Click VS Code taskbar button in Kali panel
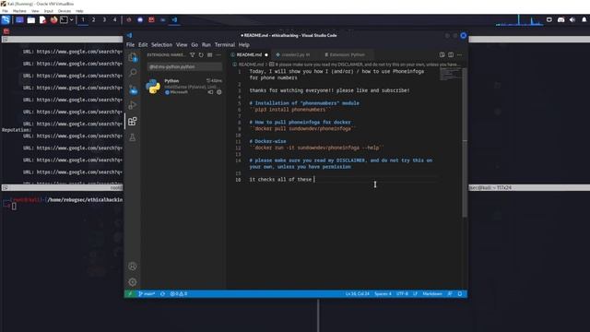The width and height of the screenshot is (590, 332). (174, 19)
